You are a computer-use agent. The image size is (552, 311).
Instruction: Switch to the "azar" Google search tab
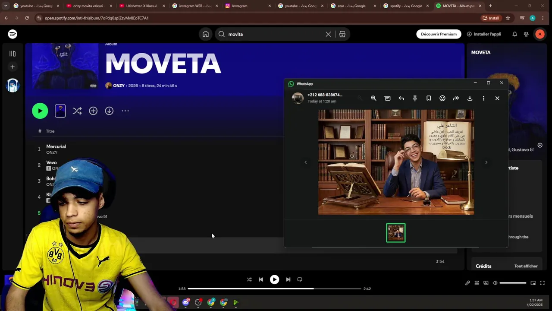[x=353, y=6]
